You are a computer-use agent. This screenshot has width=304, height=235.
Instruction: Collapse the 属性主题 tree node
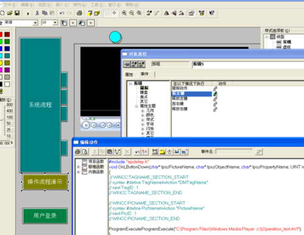137,106
